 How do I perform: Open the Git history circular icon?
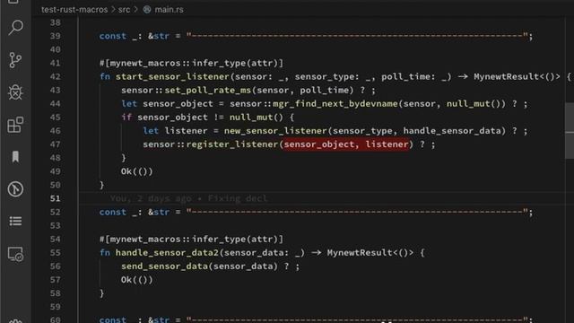(15, 189)
